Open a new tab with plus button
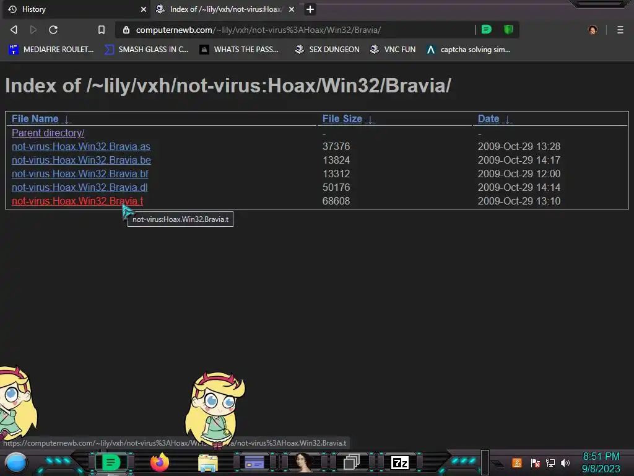 point(310,9)
